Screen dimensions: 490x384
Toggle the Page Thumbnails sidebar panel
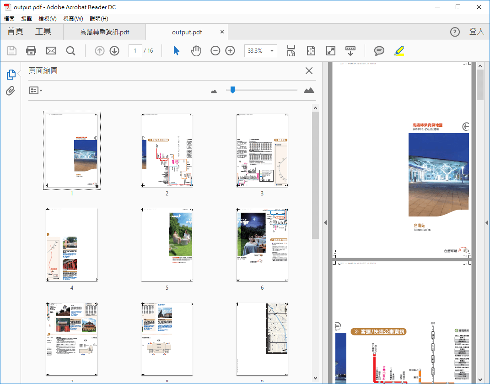pos(11,75)
